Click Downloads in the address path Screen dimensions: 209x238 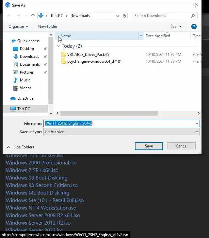(80, 16)
